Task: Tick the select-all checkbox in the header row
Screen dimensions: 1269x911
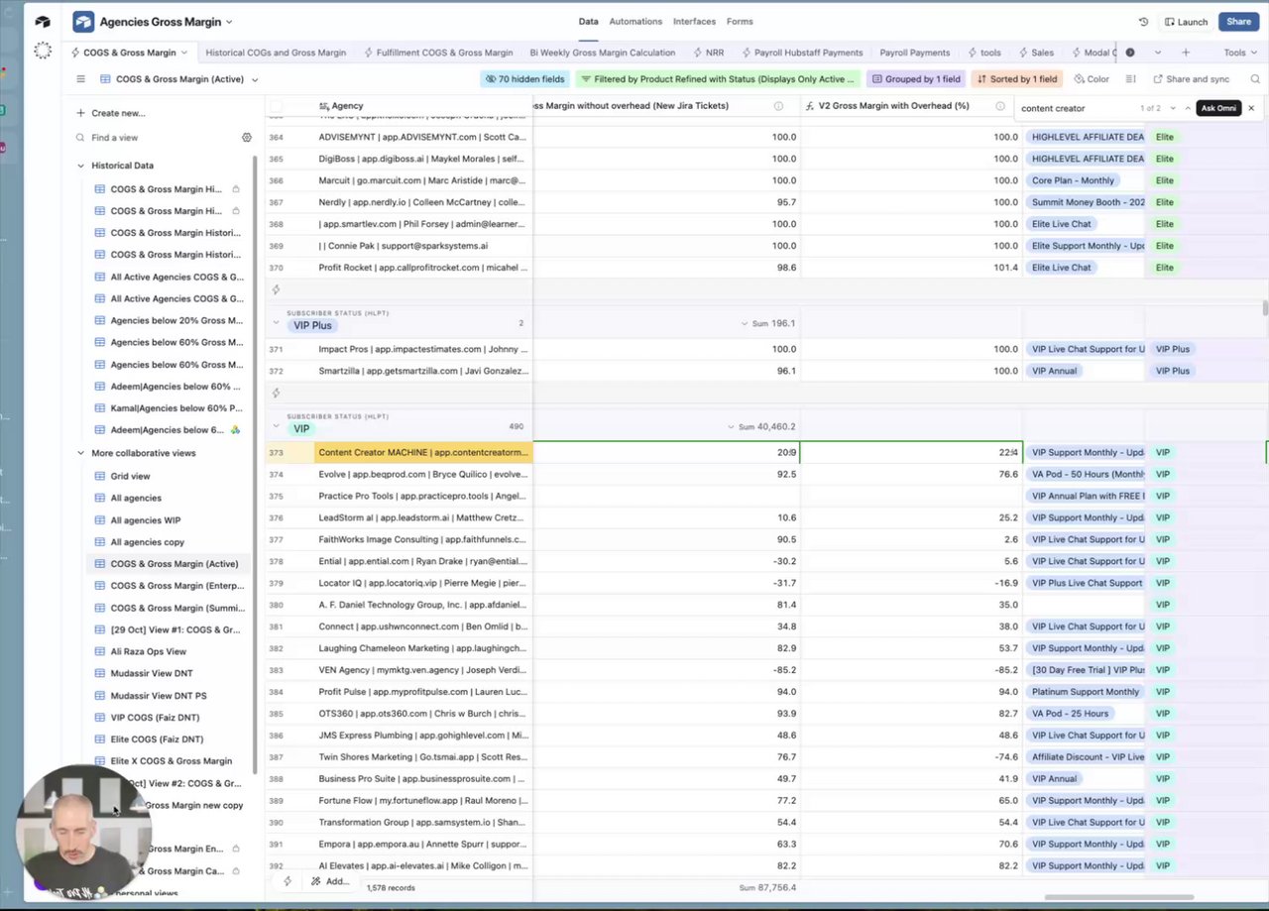Action: pyautogui.click(x=276, y=106)
